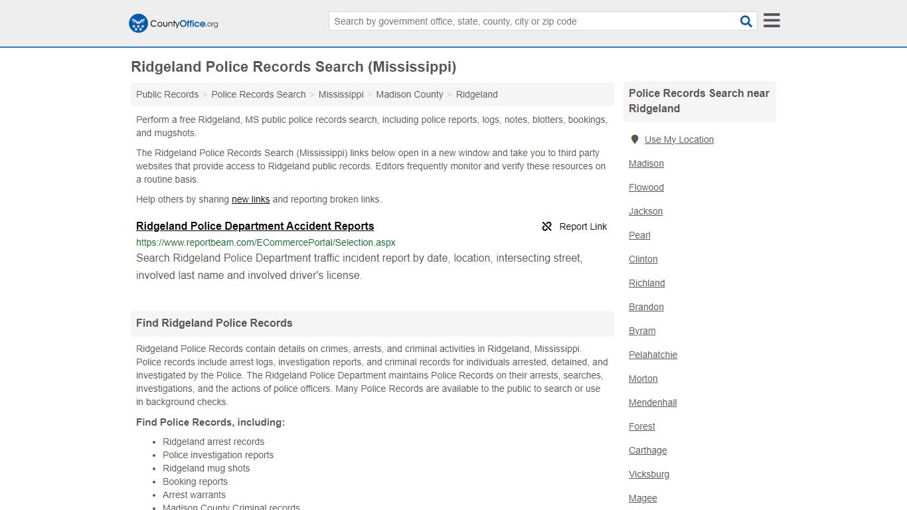Open Clinton police records link

click(x=643, y=259)
